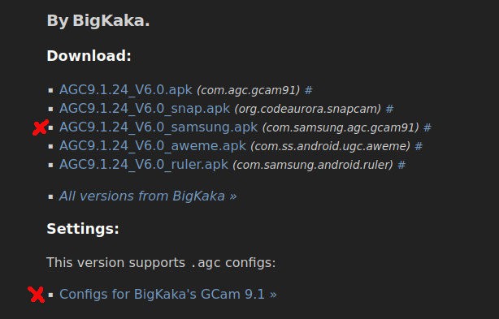This screenshot has width=499, height=319.
Task: Open the AGC9.1.24_V6.0_aweme.apk link
Action: pos(153,146)
